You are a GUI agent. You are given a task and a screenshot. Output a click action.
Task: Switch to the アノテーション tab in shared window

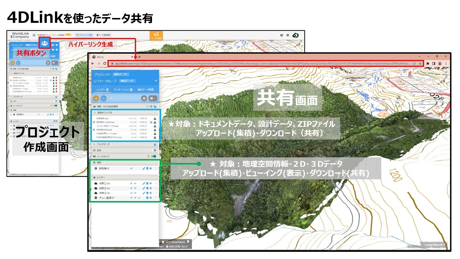coord(123,90)
